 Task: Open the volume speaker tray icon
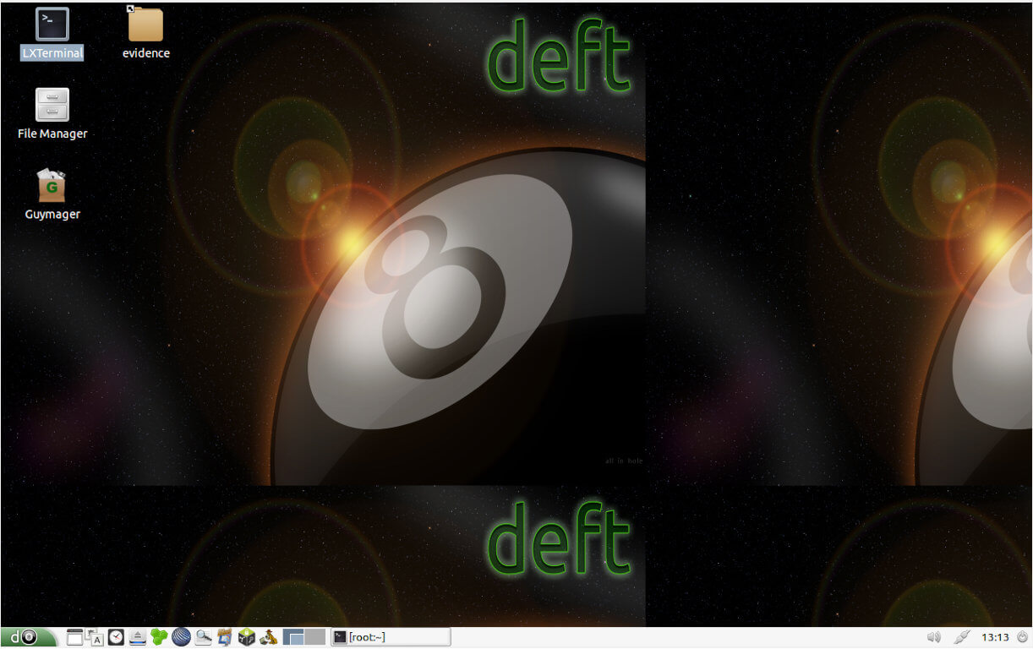(934, 637)
